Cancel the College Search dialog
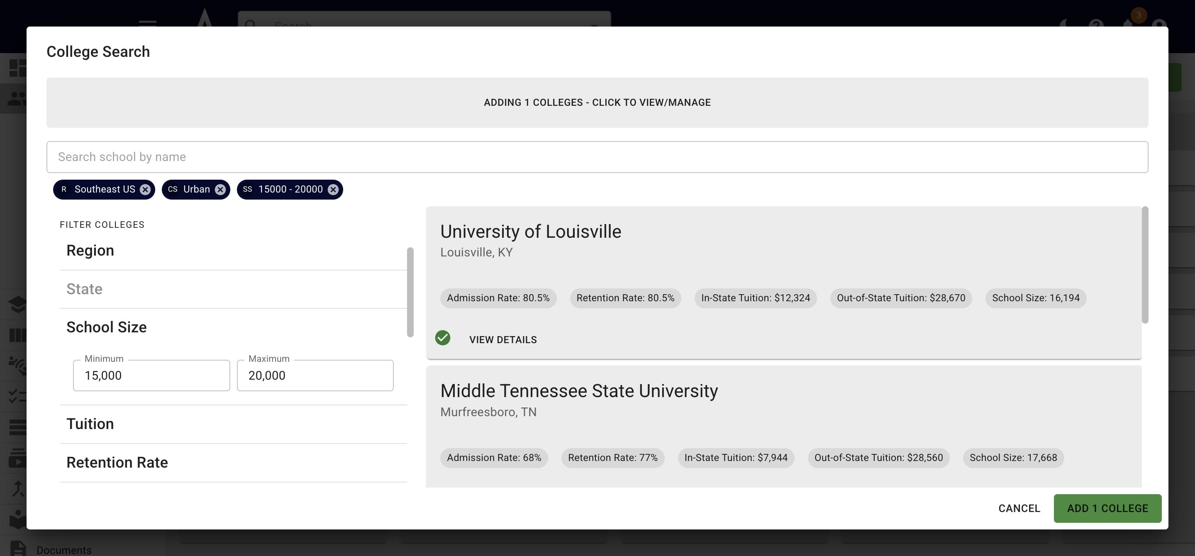This screenshot has width=1195, height=556. 1019,508
